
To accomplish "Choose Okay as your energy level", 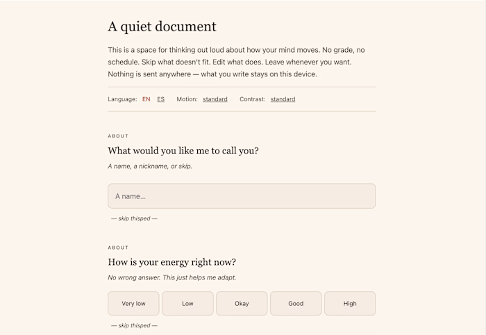I will pos(242,303).
